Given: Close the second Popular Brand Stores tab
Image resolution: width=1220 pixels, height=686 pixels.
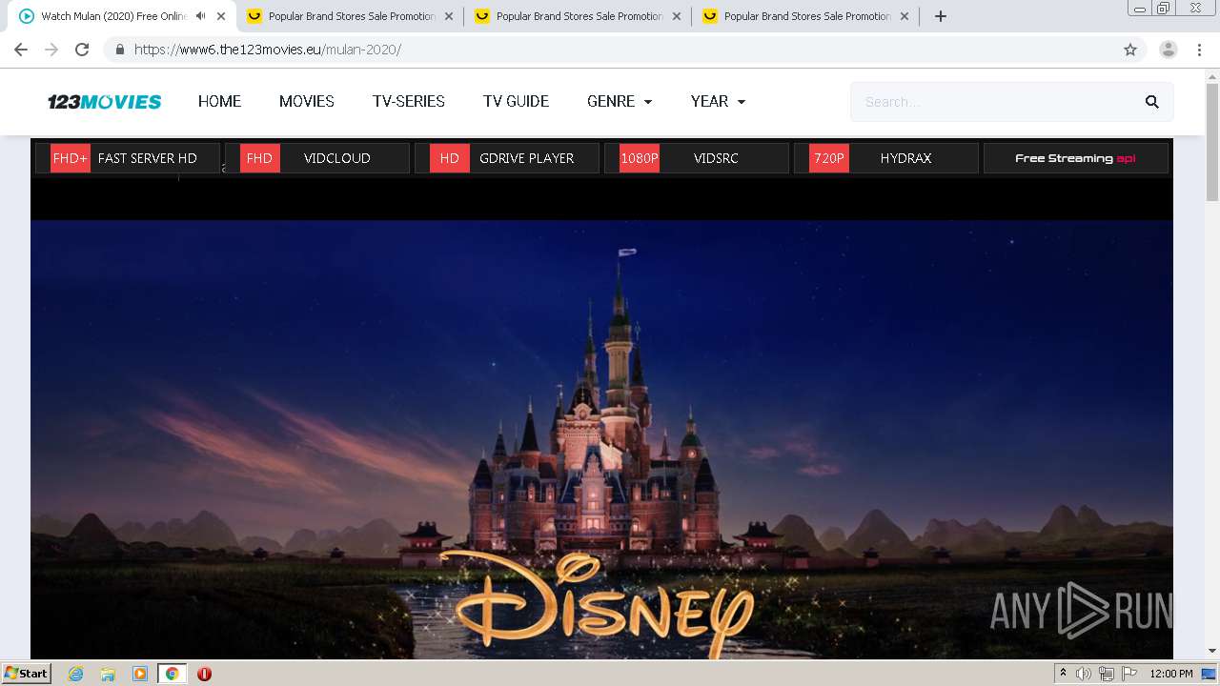Looking at the screenshot, I should (x=677, y=16).
